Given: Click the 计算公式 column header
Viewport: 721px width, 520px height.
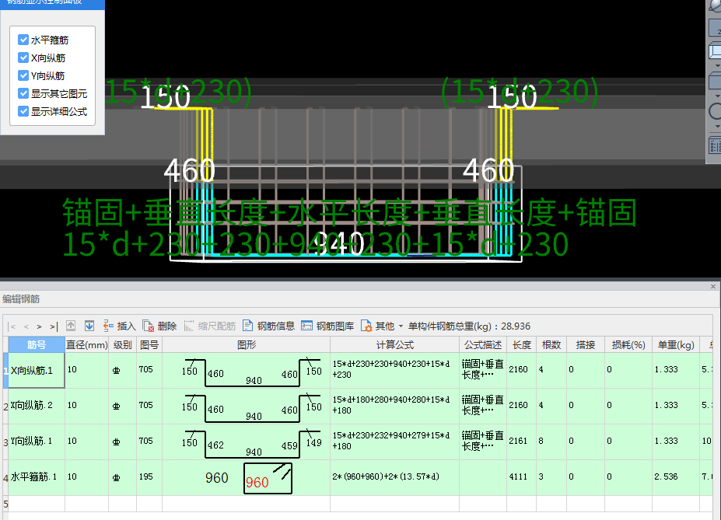Looking at the screenshot, I should [394, 344].
